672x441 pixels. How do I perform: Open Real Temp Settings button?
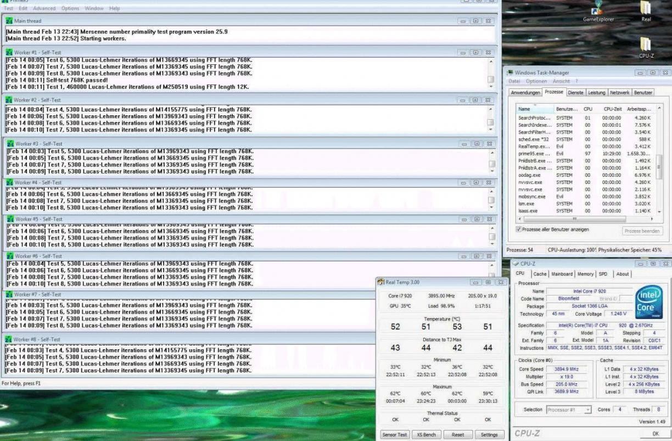(x=489, y=434)
